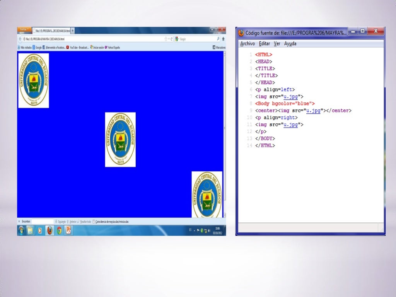Maximize the Código fuente window

click(362, 31)
